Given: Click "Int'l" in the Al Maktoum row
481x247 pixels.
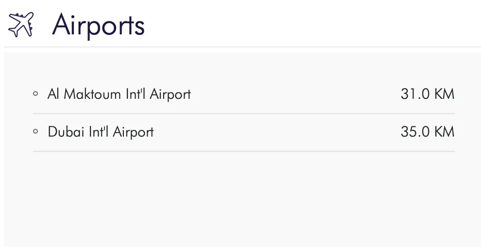Looking at the screenshot, I should [136, 94].
